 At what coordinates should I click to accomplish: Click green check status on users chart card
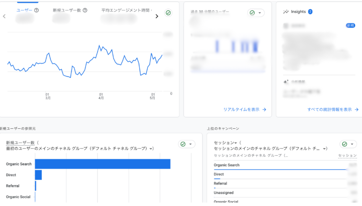point(168,13)
